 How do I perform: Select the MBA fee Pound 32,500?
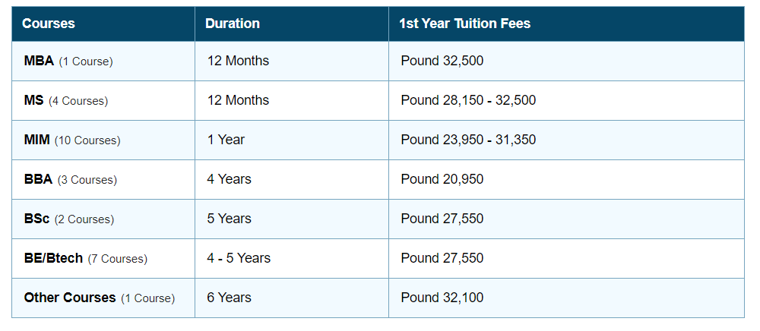(x=442, y=61)
